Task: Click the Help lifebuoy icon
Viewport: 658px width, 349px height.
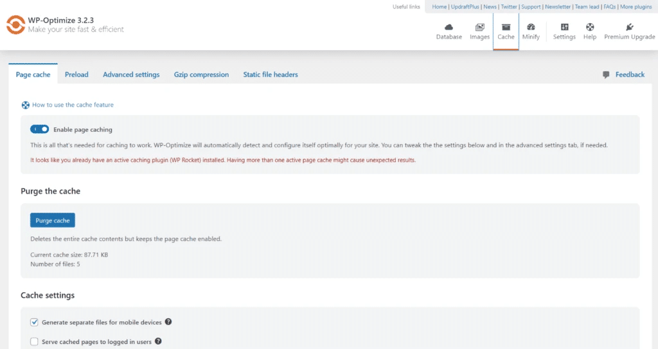Action: [x=590, y=28]
